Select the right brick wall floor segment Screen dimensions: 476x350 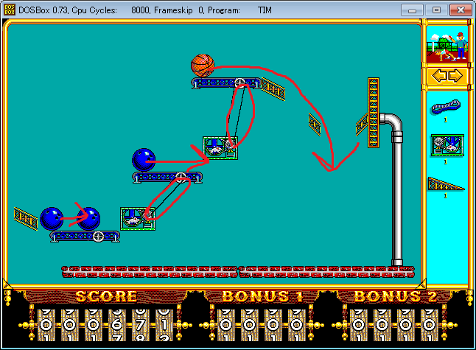326,272
